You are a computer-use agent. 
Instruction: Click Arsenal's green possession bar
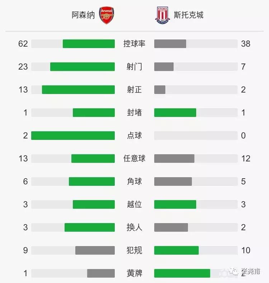pos(89,44)
